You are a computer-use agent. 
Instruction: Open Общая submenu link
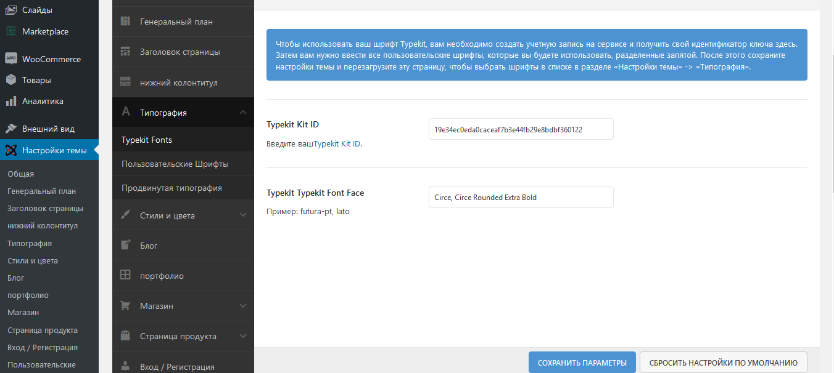[x=21, y=174]
